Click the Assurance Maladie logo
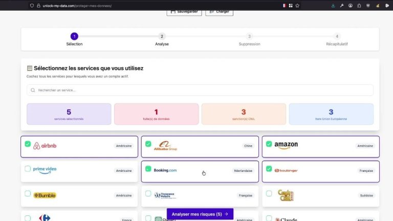393x221 pixels. (165, 195)
